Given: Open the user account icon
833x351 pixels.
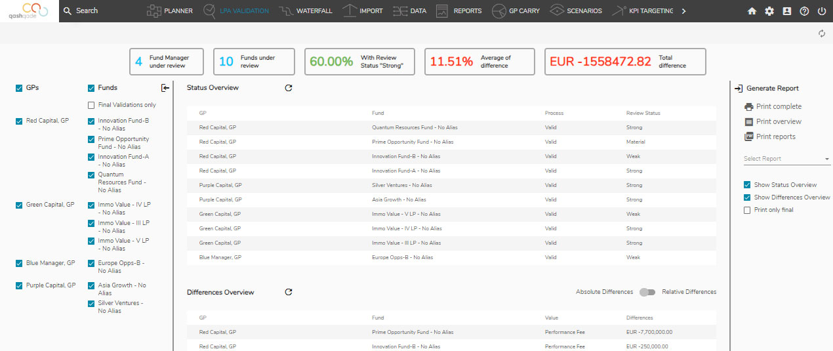Looking at the screenshot, I should 787,11.
